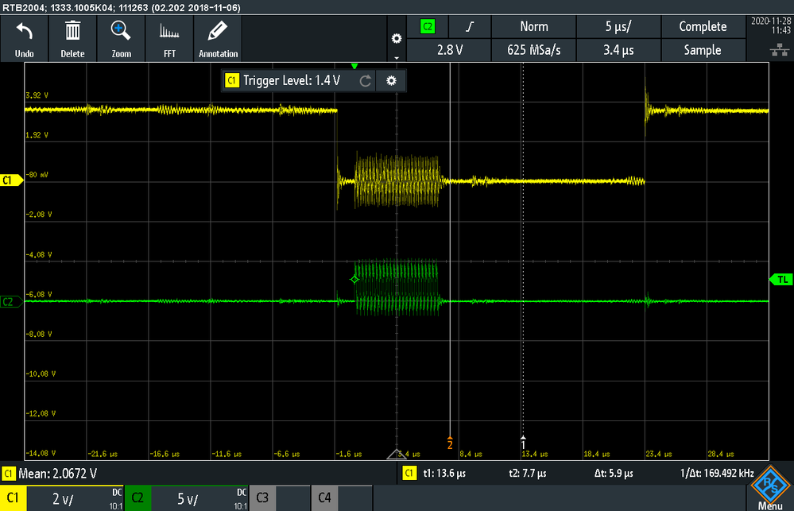This screenshot has height=511, width=794.
Task: Toggle channel C2 button
Action: pos(137,498)
